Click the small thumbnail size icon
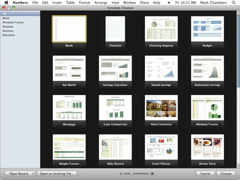 pos(121,174)
